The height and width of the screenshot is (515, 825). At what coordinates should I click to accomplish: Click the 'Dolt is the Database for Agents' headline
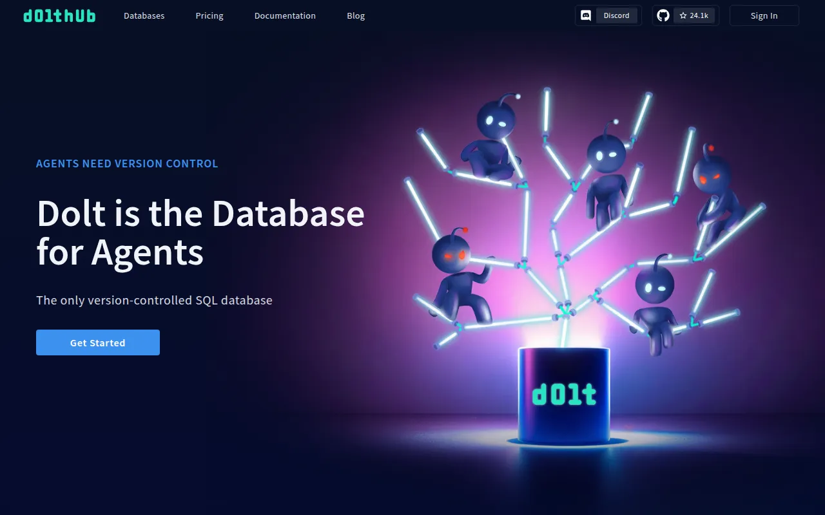200,232
